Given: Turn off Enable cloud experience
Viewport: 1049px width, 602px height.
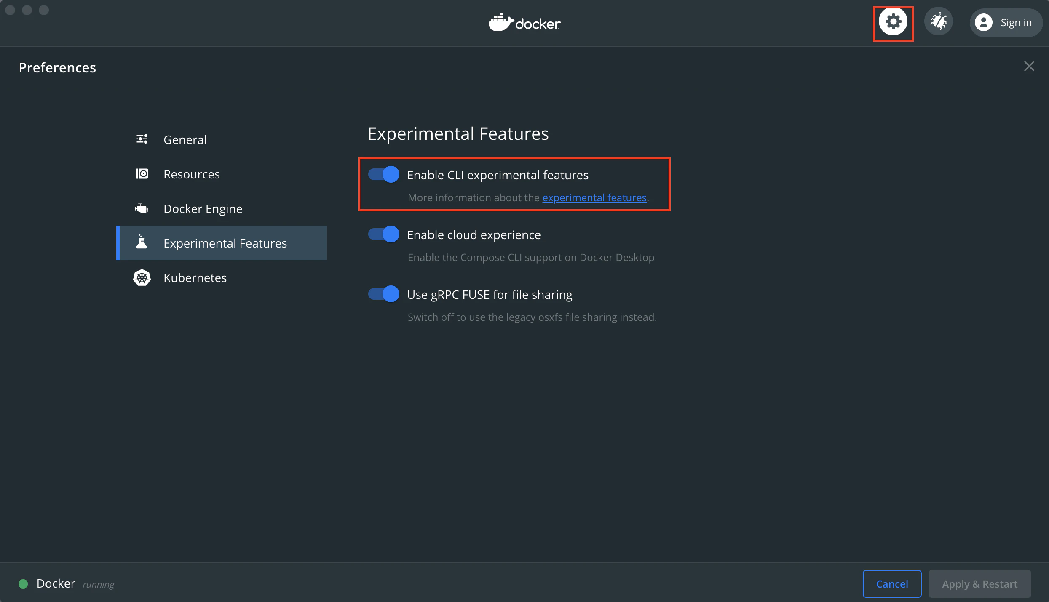Looking at the screenshot, I should click(x=383, y=234).
